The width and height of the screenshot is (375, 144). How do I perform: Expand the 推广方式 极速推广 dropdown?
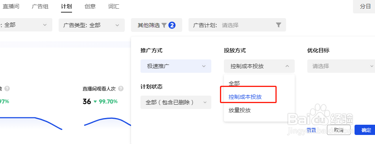tap(176, 66)
